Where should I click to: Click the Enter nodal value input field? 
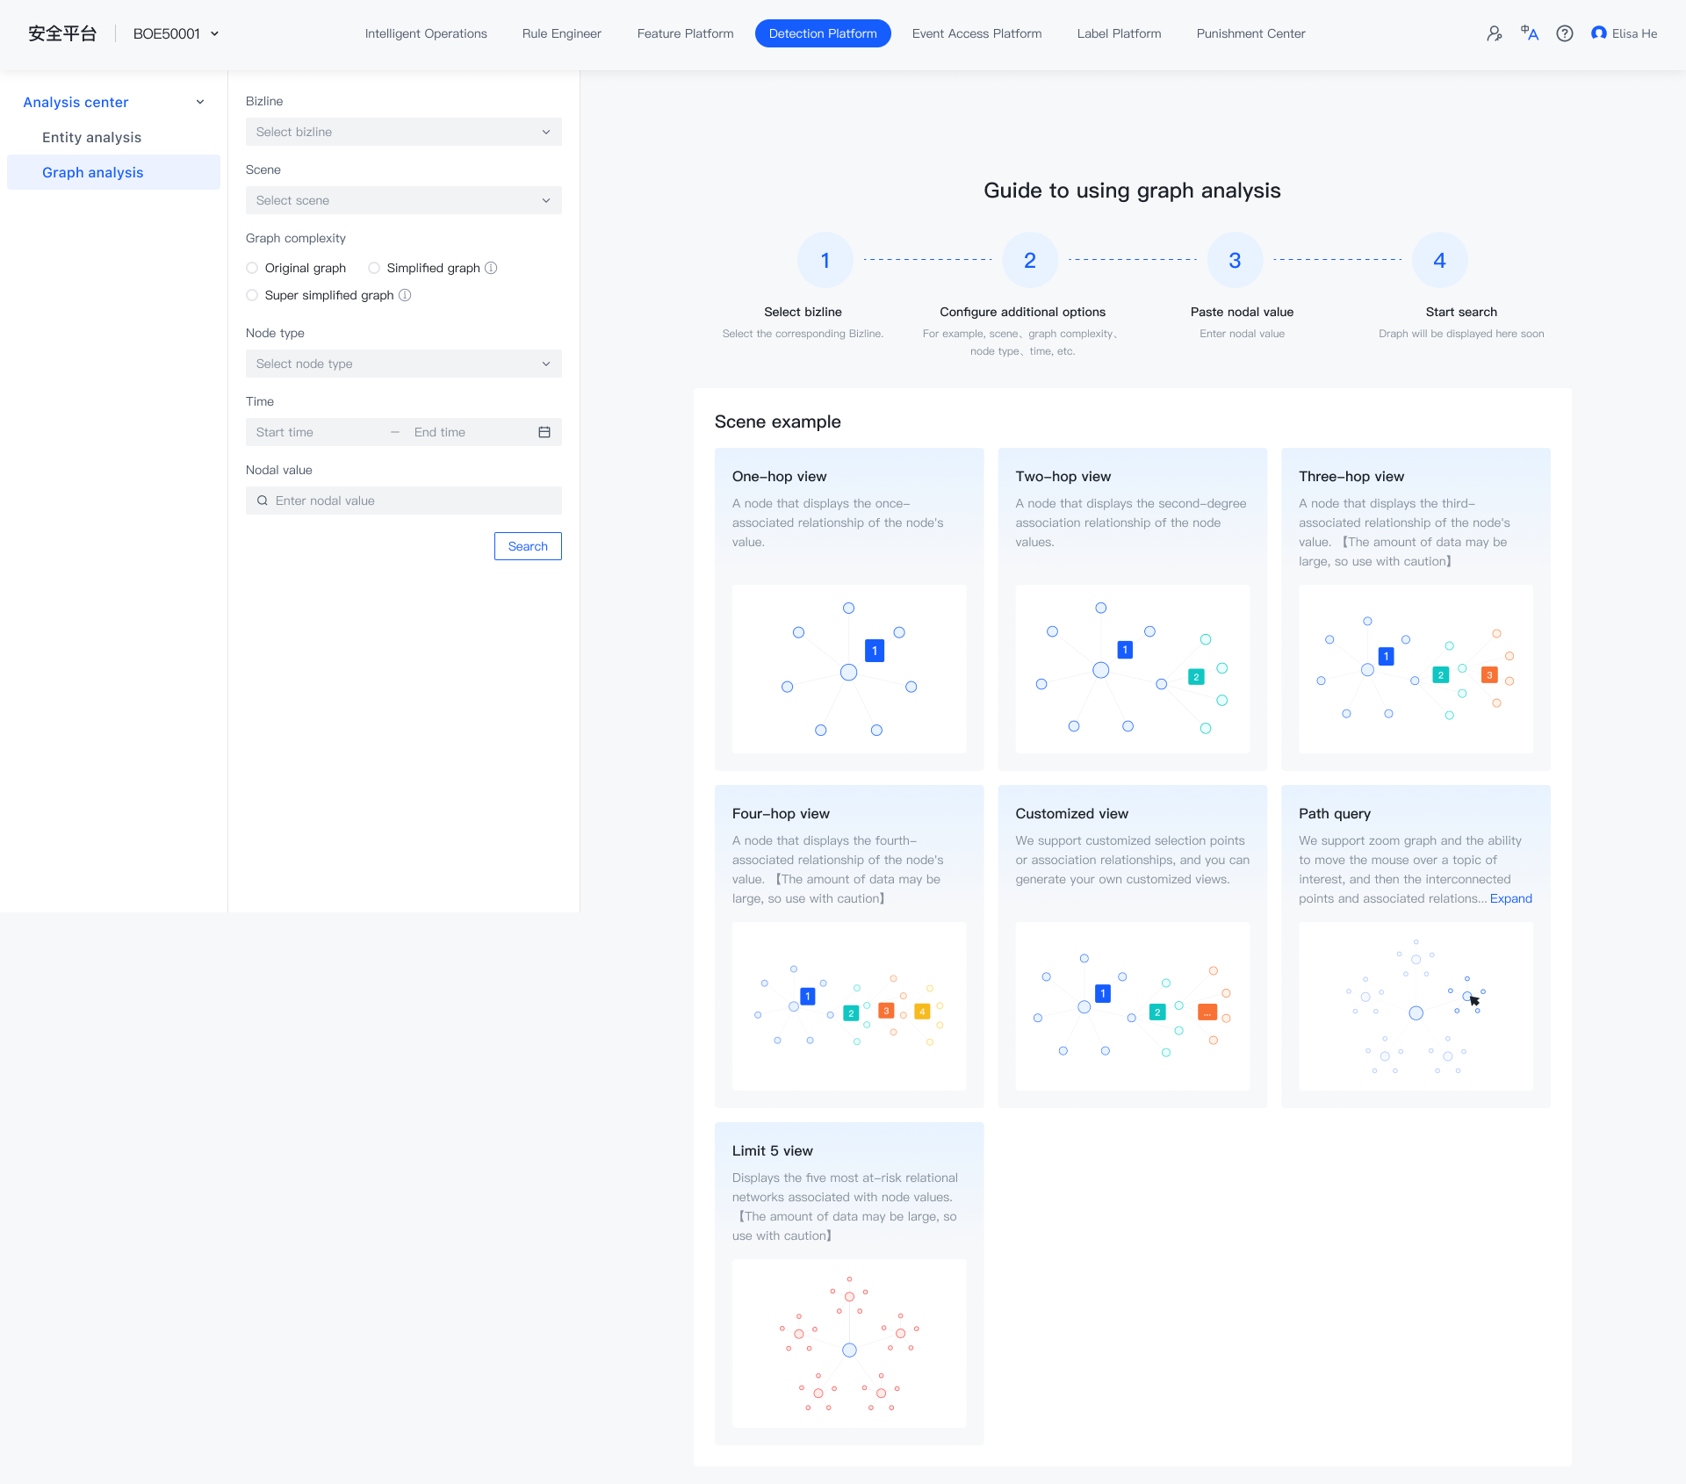point(404,501)
